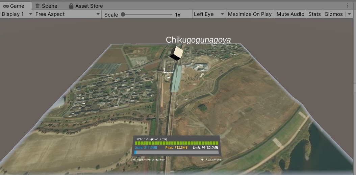Click the grid icon on Scene tab

(38, 6)
